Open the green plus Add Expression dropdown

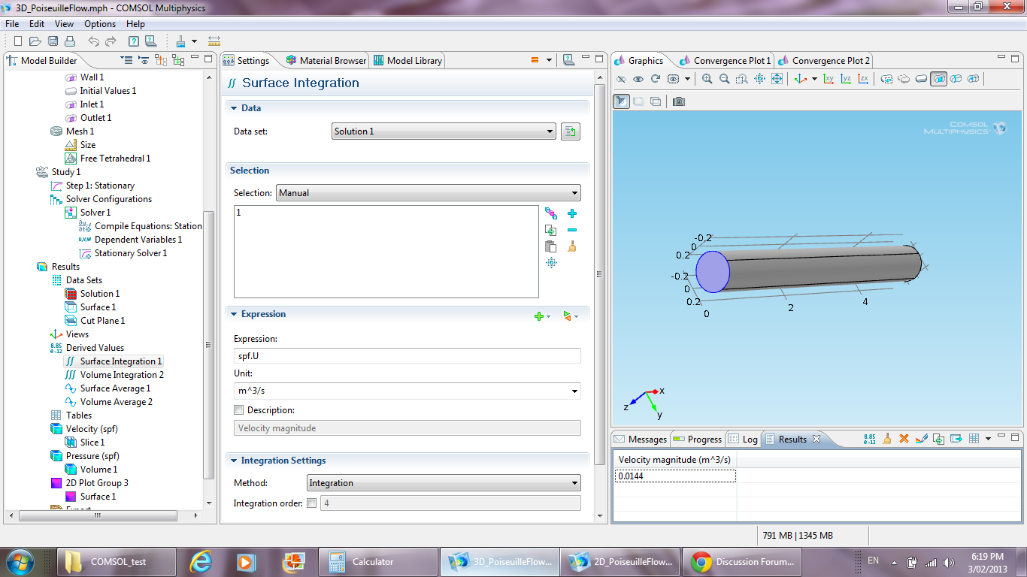542,317
